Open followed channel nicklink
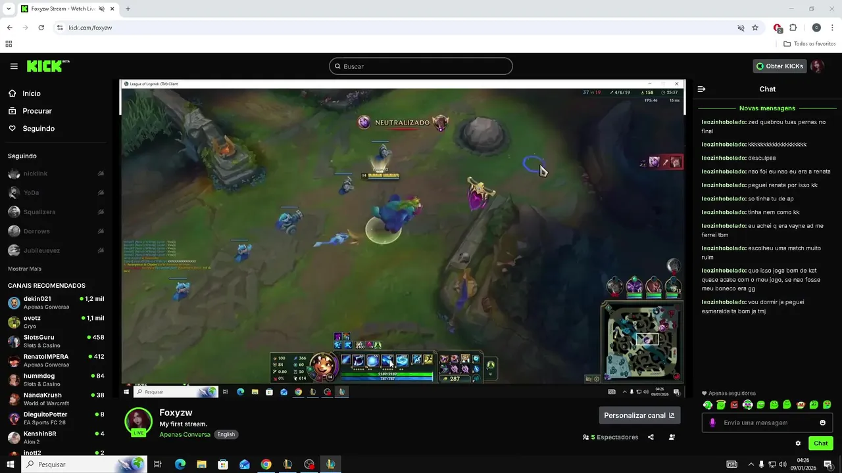 (x=55, y=173)
